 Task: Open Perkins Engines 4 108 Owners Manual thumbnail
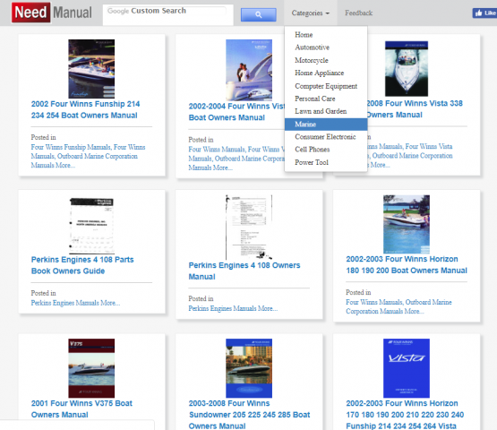[x=249, y=228]
